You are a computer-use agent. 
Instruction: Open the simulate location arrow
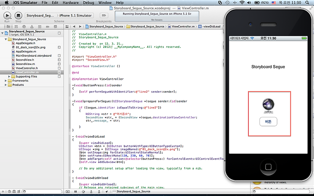point(106,192)
